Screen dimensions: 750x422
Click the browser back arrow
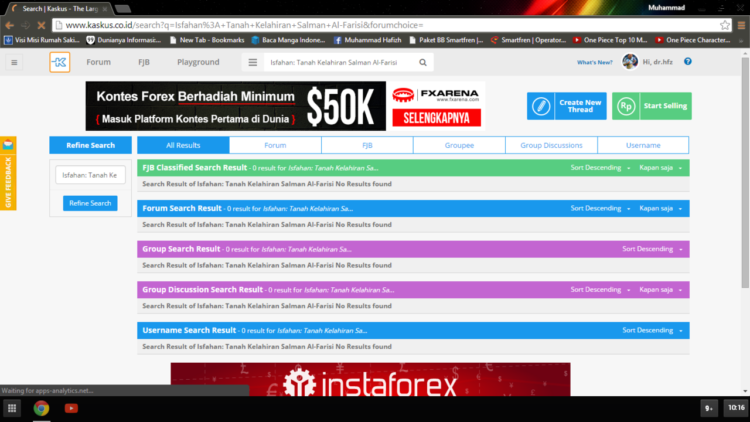(x=9, y=25)
